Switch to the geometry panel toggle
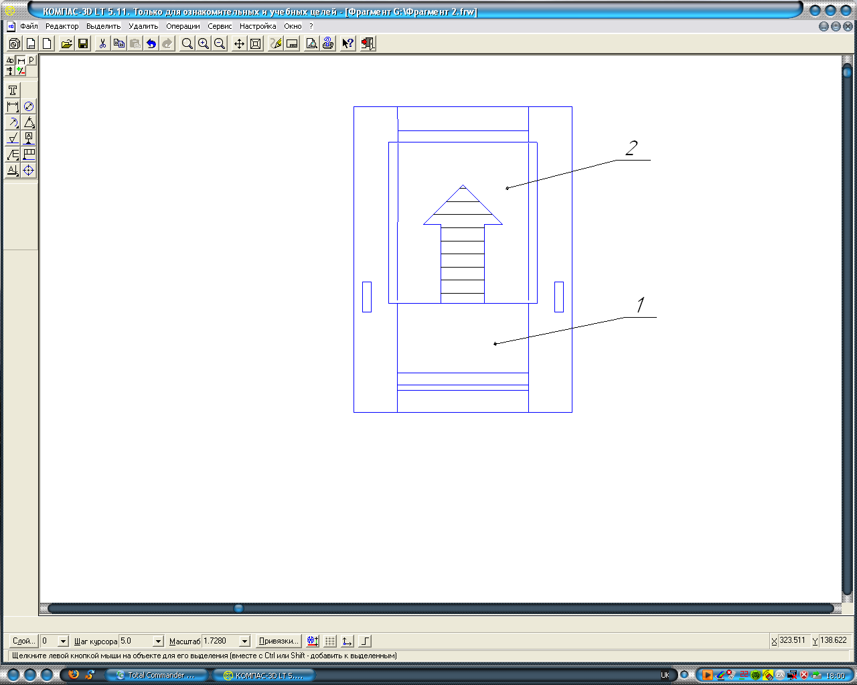The width and height of the screenshot is (857, 685). pos(10,60)
